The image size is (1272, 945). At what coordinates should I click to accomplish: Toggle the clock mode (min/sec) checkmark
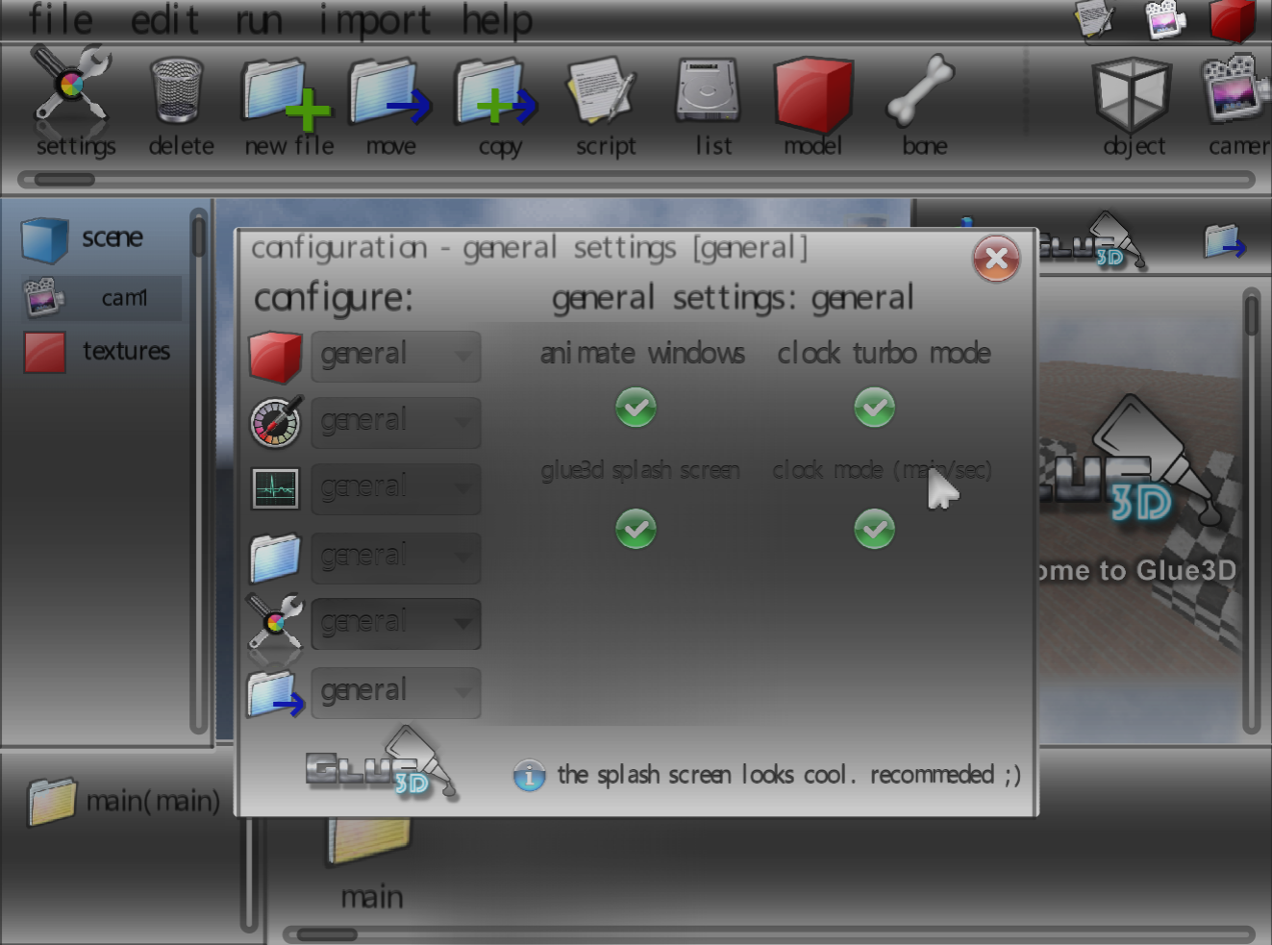[874, 530]
